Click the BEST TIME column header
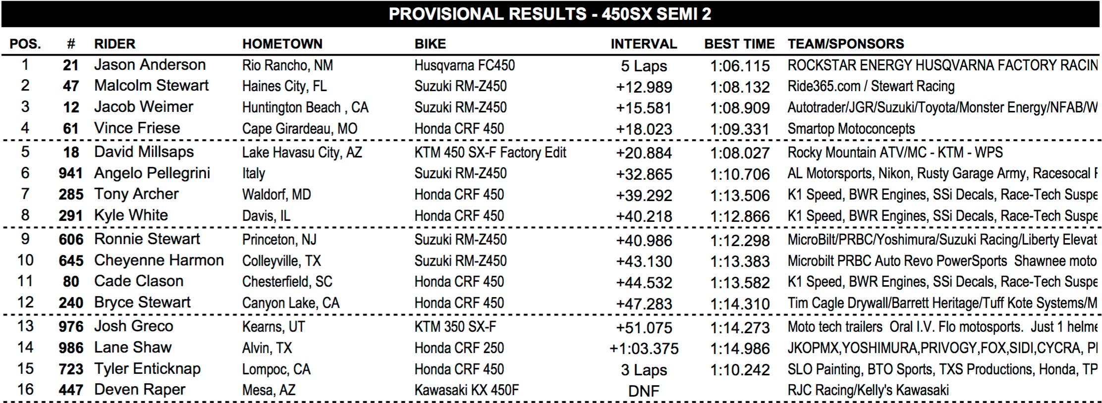Viewport: 1102px width, 403px height. [739, 44]
